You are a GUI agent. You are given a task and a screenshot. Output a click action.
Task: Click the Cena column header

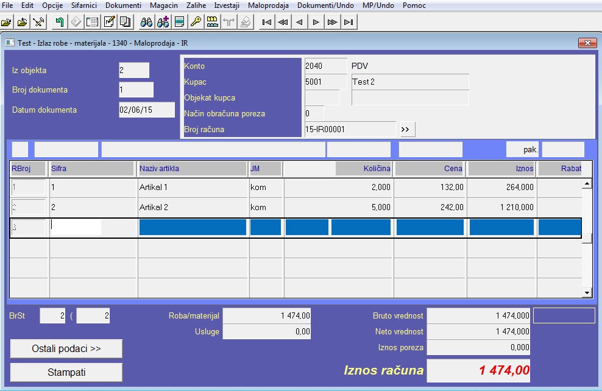[x=429, y=169]
